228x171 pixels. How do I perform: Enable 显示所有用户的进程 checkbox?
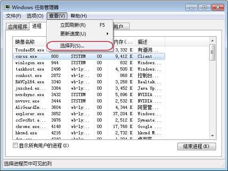15,145
